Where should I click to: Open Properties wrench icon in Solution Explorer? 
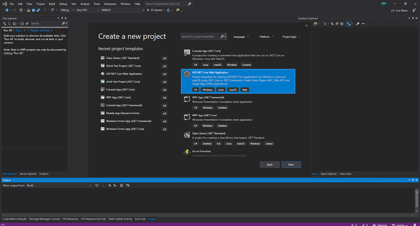pos(358,24)
